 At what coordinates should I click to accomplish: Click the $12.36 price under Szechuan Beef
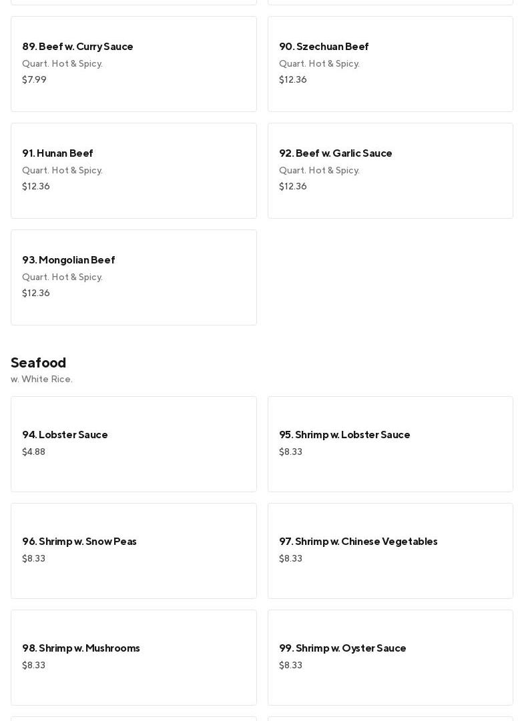click(x=292, y=80)
